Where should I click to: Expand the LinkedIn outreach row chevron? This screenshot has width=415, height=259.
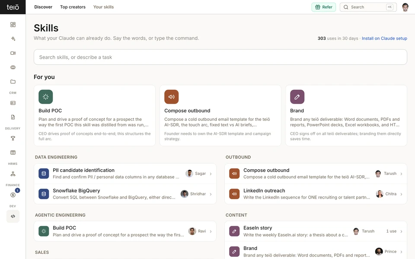coord(401,194)
